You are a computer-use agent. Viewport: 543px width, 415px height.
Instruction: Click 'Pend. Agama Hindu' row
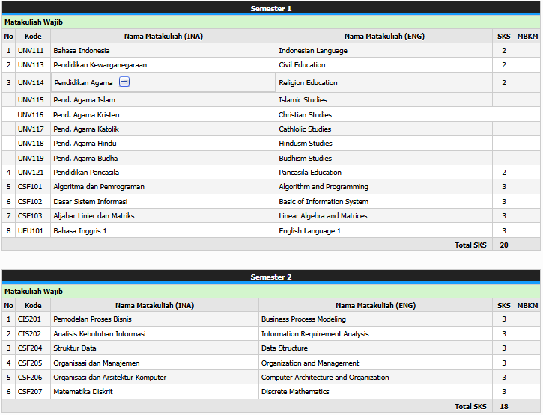point(271,143)
